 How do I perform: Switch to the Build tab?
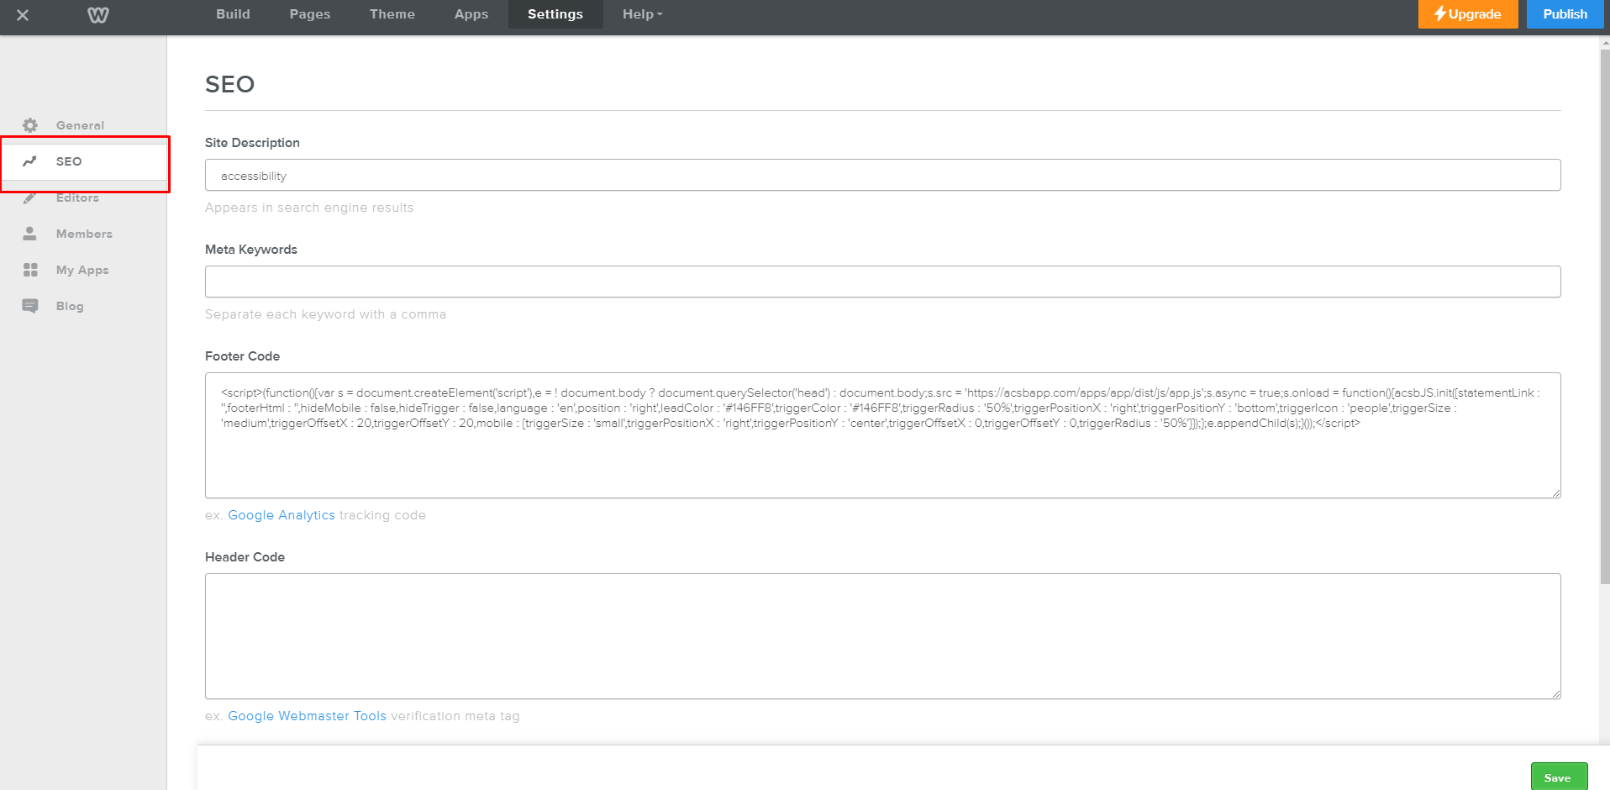[x=233, y=14]
